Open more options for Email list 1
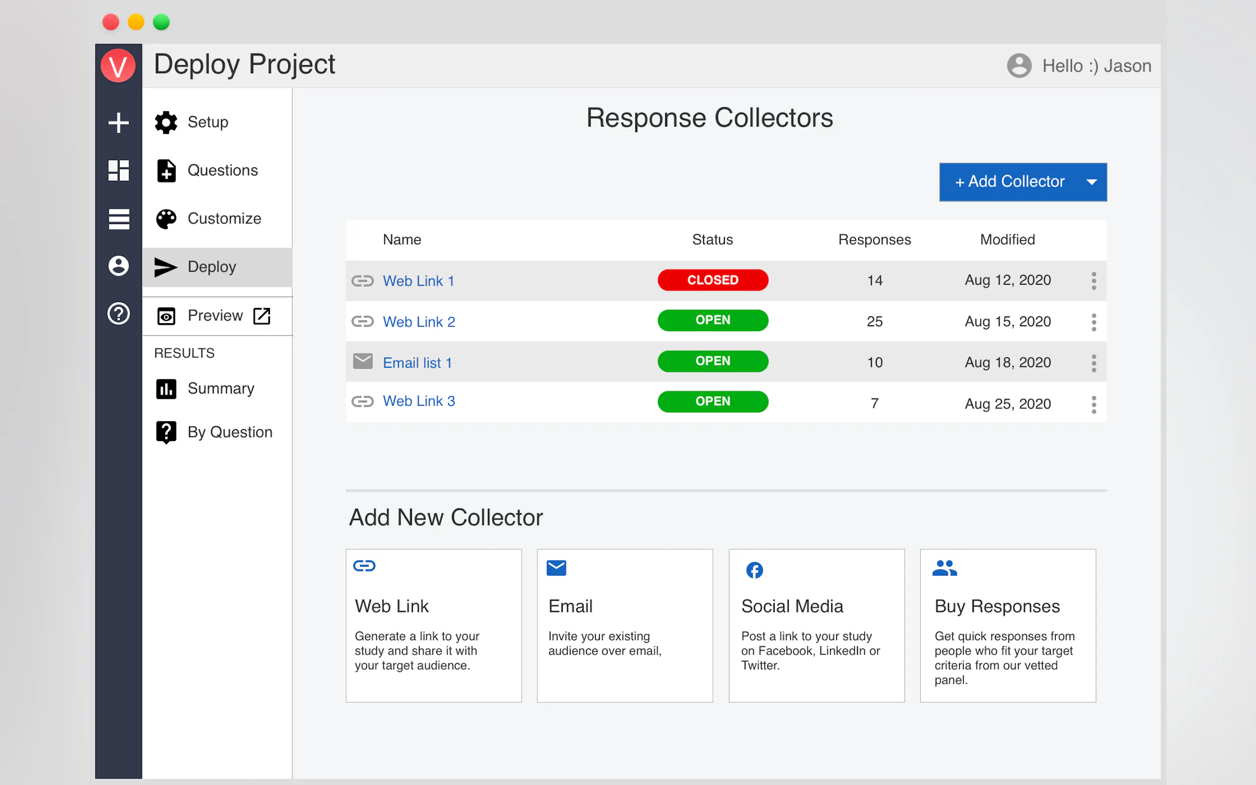Image resolution: width=1256 pixels, height=785 pixels. pos(1093,363)
